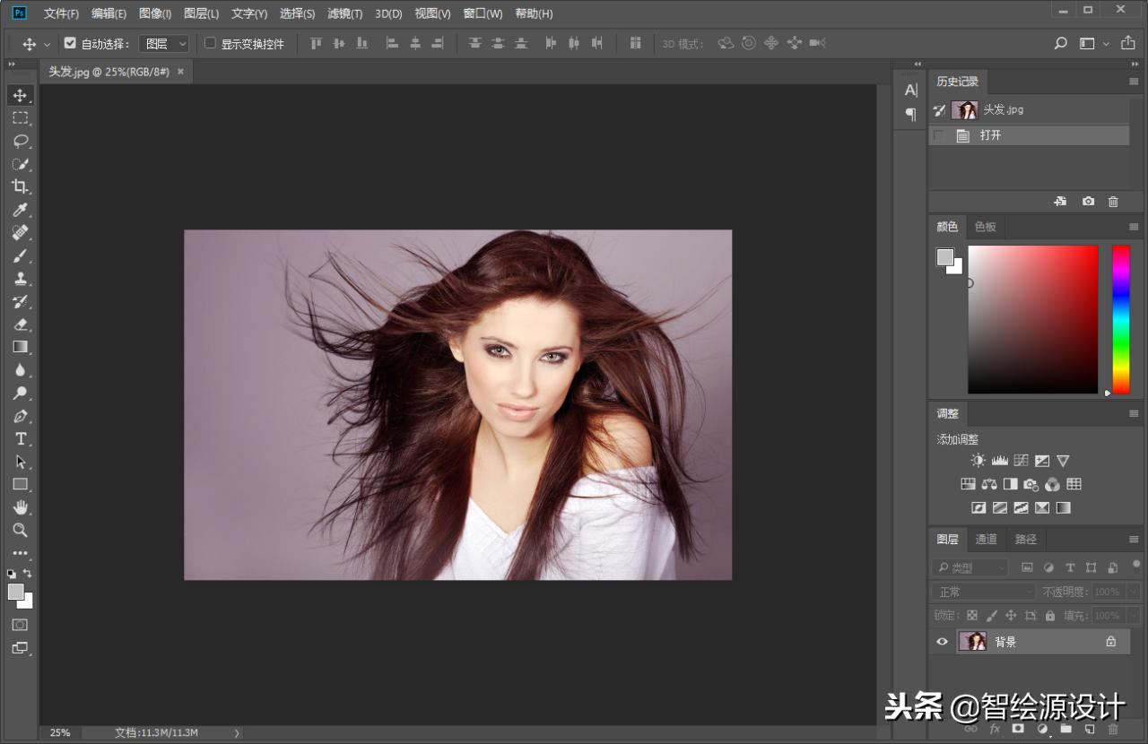Choose the Horizontal Type tool
The image size is (1148, 744).
pyautogui.click(x=20, y=439)
